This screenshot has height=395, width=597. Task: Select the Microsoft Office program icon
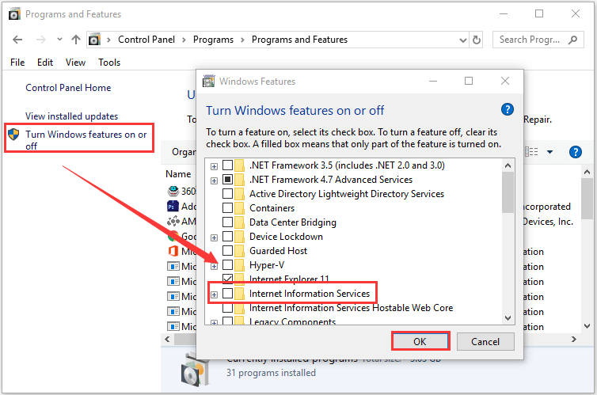(173, 251)
